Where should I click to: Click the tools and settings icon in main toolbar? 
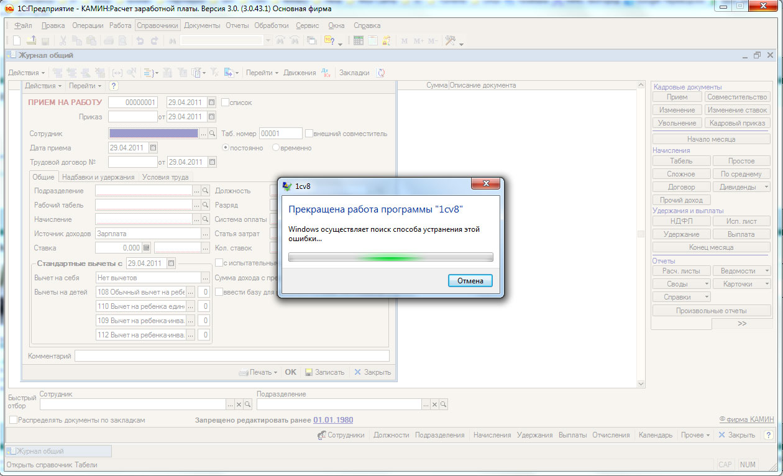(451, 40)
